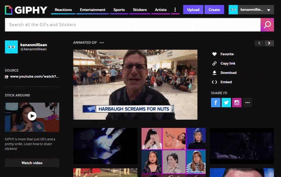Click the GIPHY logo icon

tap(8, 10)
